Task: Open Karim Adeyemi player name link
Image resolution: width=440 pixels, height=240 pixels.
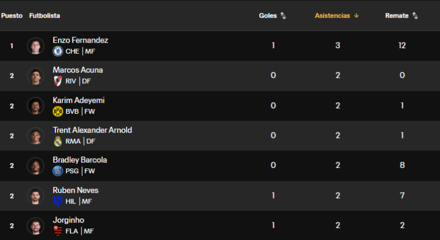Action: (78, 100)
